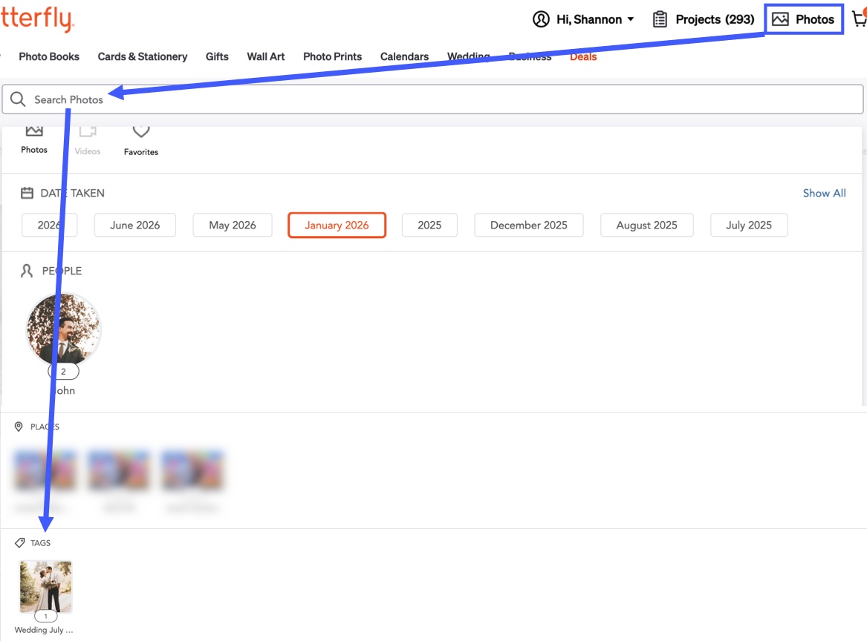Expand the Hi, Shannon account dropdown arrow
The height and width of the screenshot is (641, 867).
click(630, 19)
